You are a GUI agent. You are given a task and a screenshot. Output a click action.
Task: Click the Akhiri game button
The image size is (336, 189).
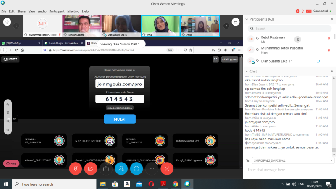click(229, 59)
